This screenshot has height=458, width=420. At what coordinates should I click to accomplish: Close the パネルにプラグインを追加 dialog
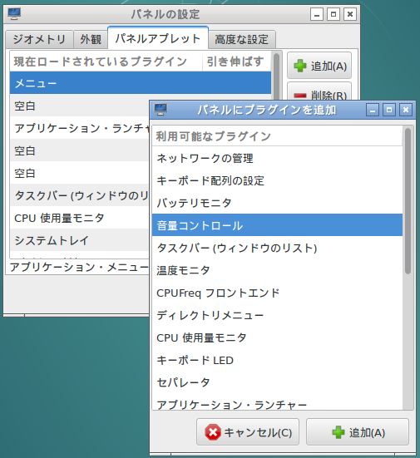406,110
